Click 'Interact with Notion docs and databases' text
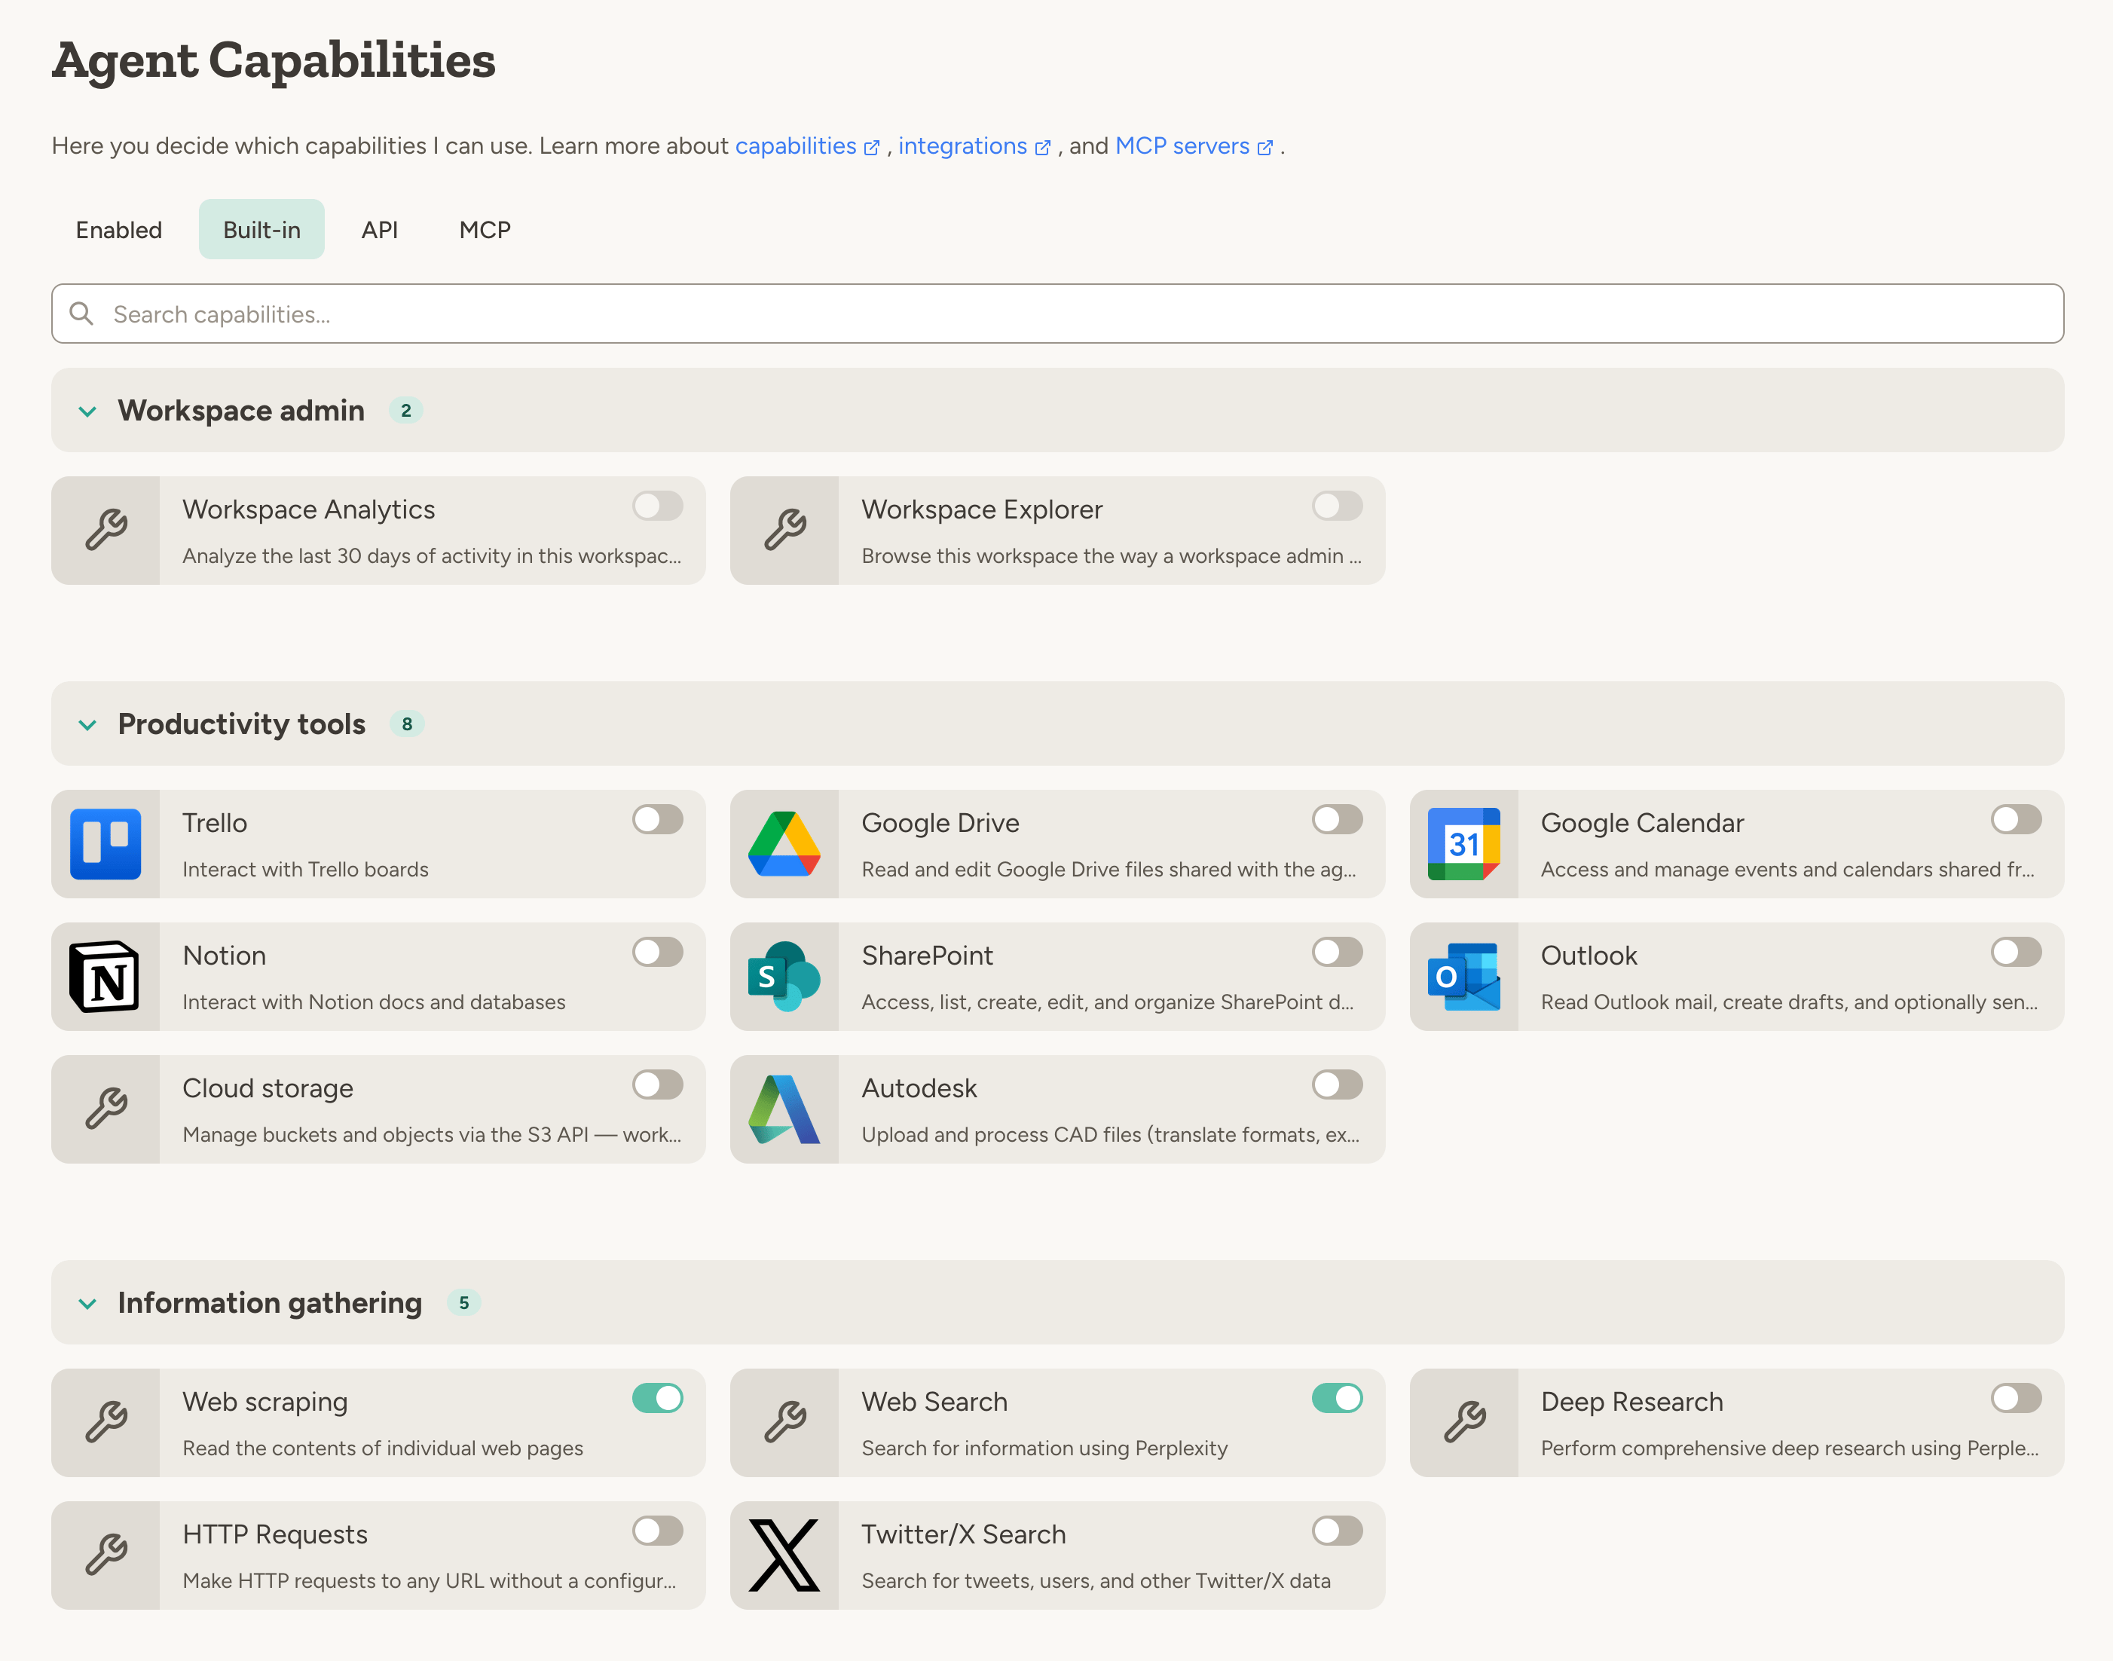 pyautogui.click(x=375, y=1002)
